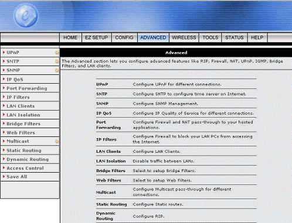
Task: Click the red arrow next to Save All
Action: (4, 177)
